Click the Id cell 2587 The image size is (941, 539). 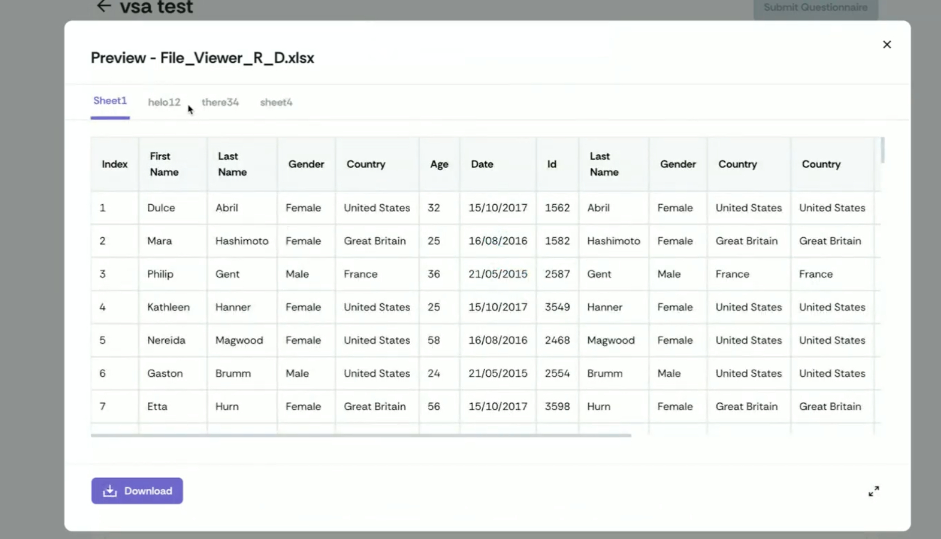pyautogui.click(x=557, y=274)
